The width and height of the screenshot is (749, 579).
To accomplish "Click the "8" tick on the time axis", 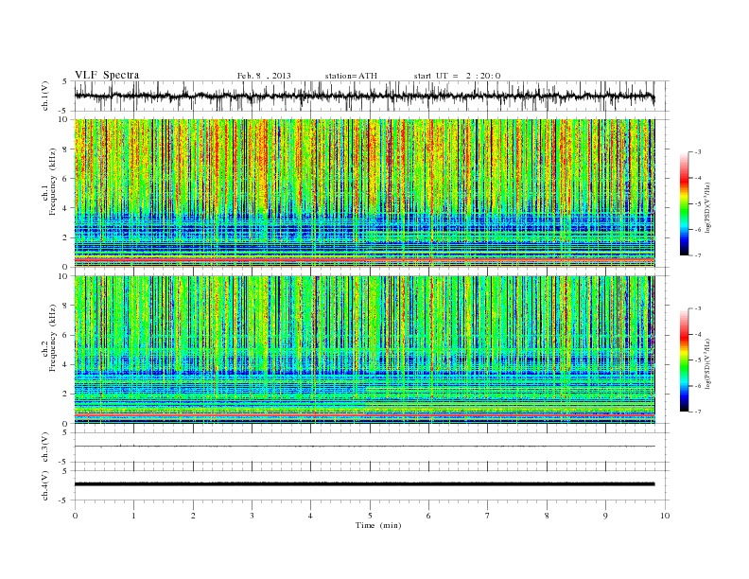I will [x=547, y=516].
